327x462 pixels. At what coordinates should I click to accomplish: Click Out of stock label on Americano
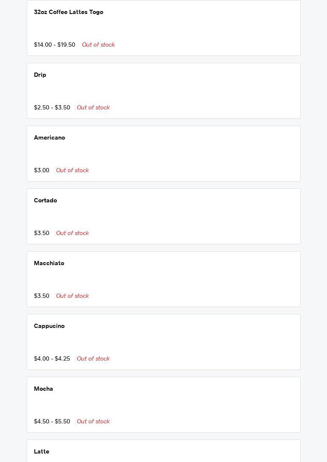(x=72, y=171)
